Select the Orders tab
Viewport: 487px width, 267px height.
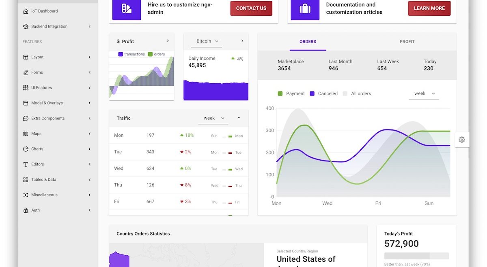pos(308,42)
